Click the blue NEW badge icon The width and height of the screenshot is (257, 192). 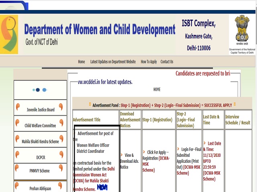point(102,187)
